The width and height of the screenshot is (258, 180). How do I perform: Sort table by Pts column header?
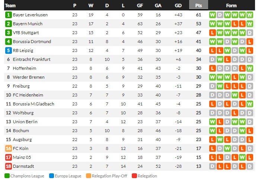click(198, 6)
